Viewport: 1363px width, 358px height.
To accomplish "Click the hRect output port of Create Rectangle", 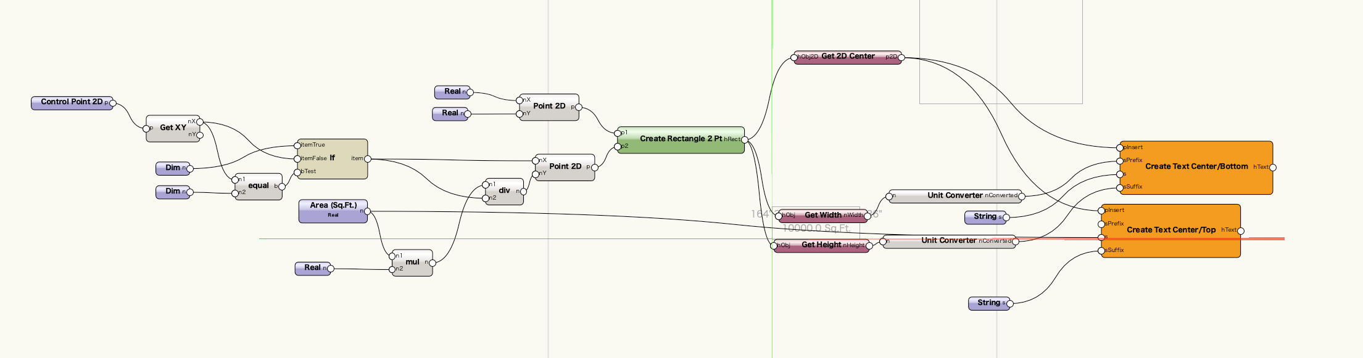I will pyautogui.click(x=745, y=140).
